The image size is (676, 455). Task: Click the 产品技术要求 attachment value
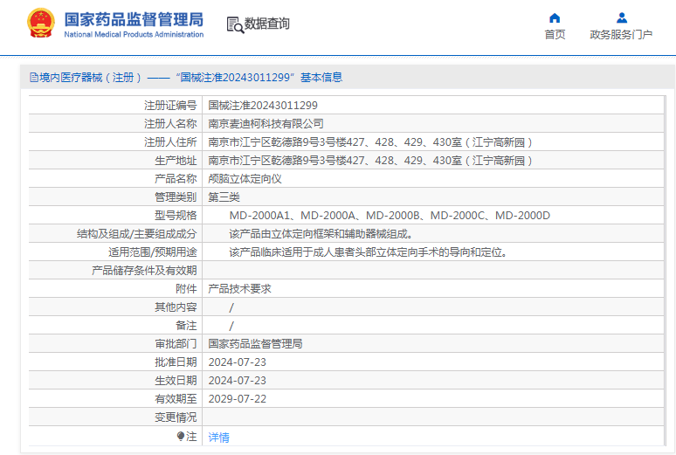pyautogui.click(x=239, y=289)
